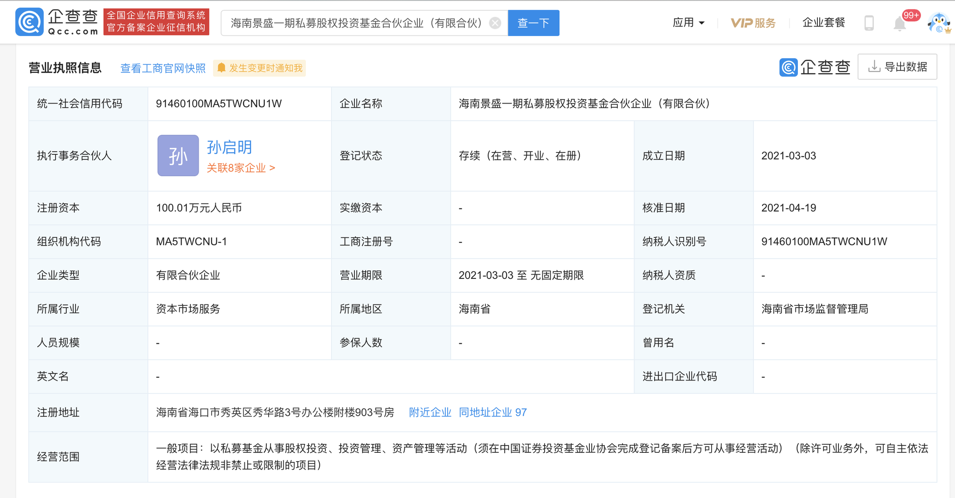
Task: Click the Qcc.com logo in the header
Action: click(x=57, y=22)
